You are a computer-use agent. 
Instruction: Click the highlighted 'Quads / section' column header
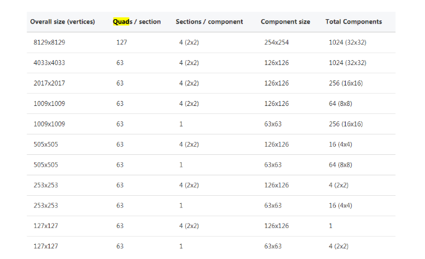[136, 22]
